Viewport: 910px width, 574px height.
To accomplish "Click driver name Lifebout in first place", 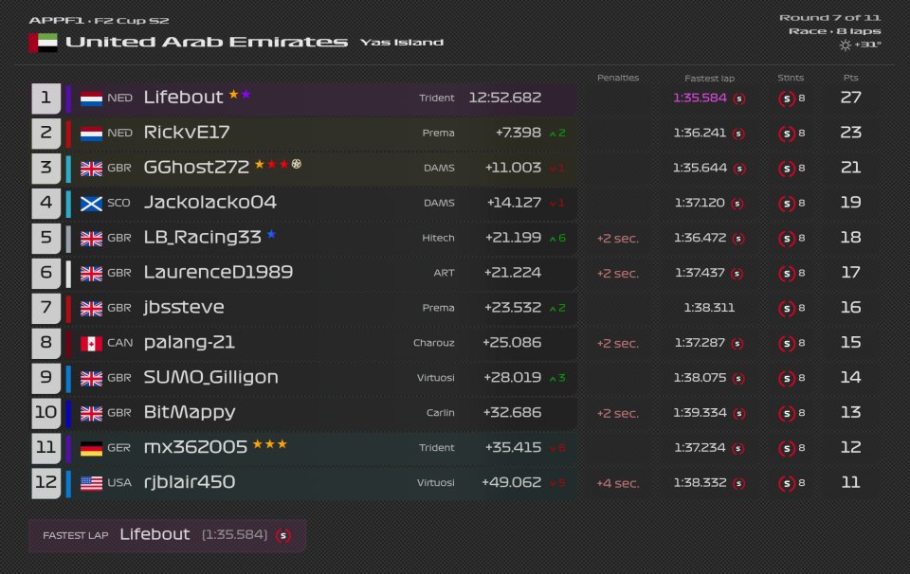I will click(x=183, y=98).
